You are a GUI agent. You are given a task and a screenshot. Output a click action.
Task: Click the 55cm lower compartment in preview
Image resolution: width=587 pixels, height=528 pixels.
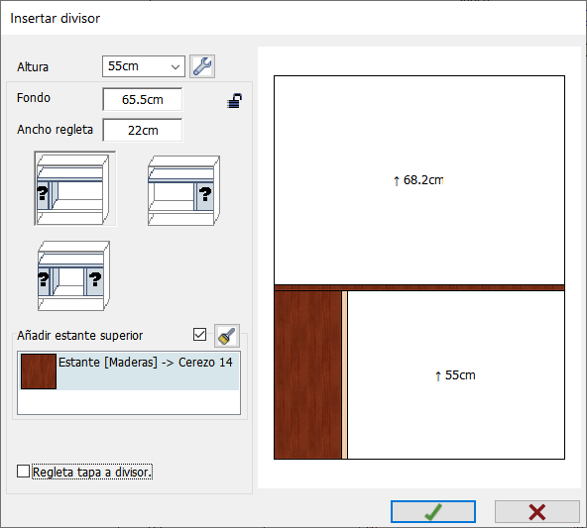pyautogui.click(x=456, y=375)
